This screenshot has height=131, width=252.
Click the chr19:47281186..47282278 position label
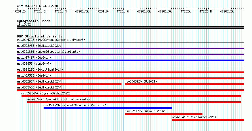(x=37, y=6)
